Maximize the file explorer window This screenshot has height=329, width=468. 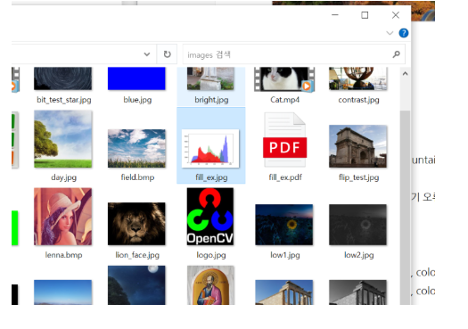pyautogui.click(x=365, y=15)
